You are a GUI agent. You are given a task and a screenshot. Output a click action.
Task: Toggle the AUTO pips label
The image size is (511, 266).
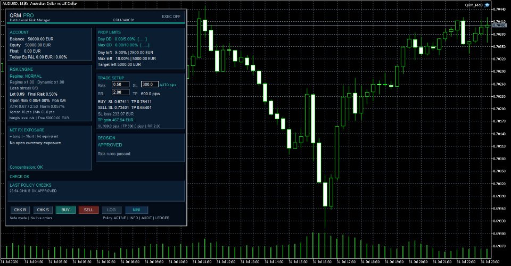pyautogui.click(x=168, y=85)
